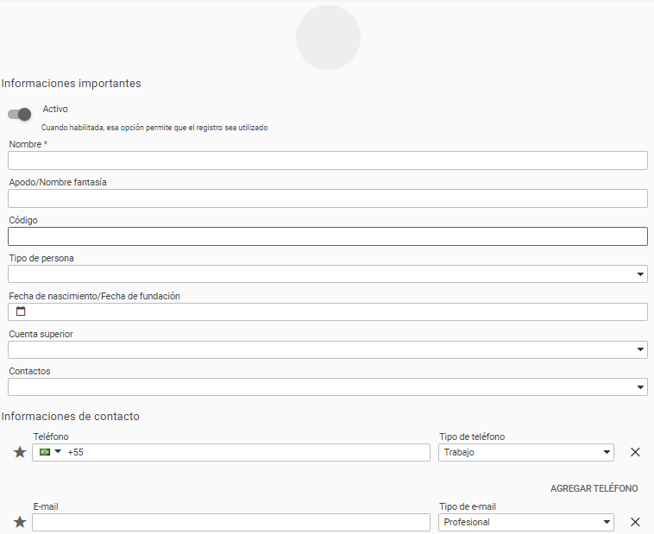Open Tipo de e-mail dropdown showing Profesional
Image resolution: width=654 pixels, height=534 pixels.
tap(526, 522)
